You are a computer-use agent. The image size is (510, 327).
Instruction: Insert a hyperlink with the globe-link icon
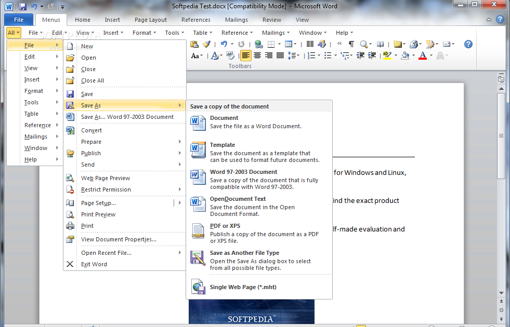[x=258, y=44]
